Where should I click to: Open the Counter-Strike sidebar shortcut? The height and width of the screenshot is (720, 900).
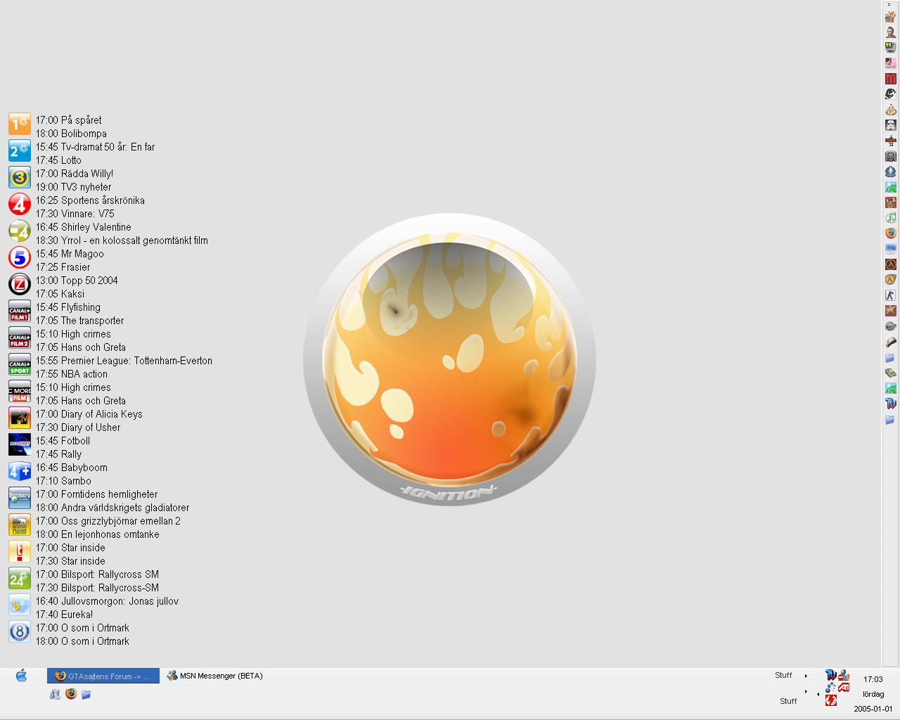pos(890,295)
